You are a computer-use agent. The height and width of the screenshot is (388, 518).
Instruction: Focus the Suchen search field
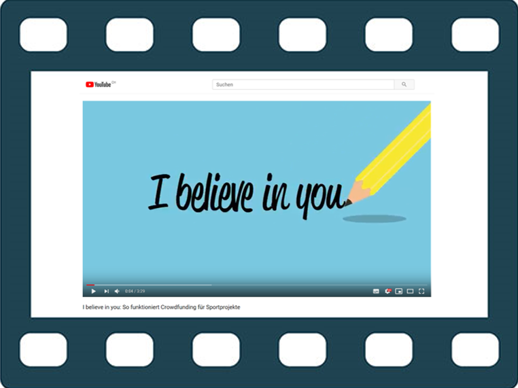303,84
